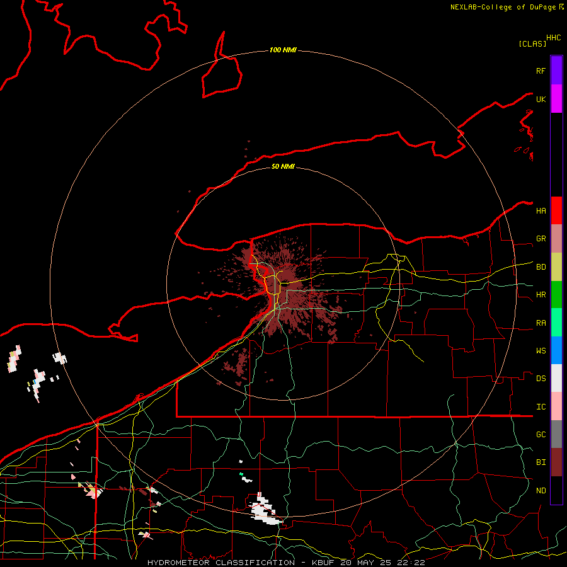
Task: Click the purple RF legend color swatch
Action: (556, 71)
